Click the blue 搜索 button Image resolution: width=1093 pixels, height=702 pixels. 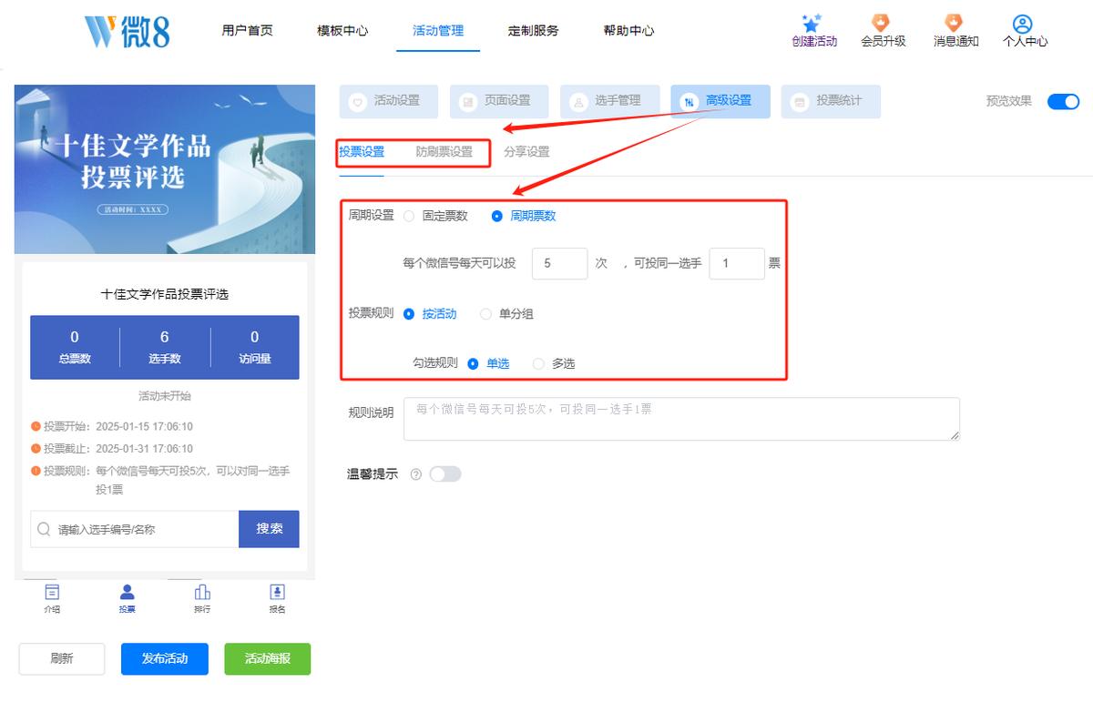269,529
